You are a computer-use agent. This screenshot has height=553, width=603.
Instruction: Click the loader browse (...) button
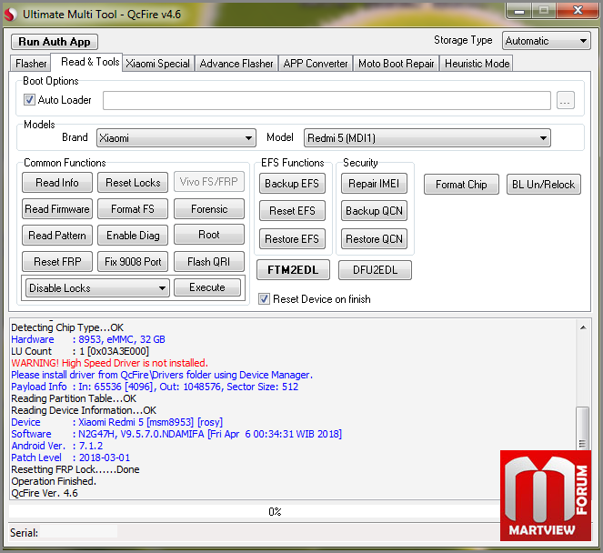point(566,100)
